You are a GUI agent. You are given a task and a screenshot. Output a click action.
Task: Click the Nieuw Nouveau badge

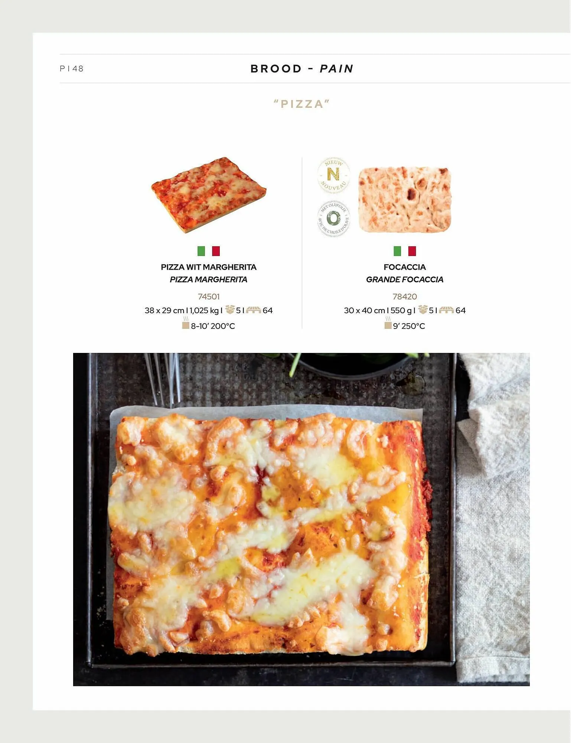333,175
